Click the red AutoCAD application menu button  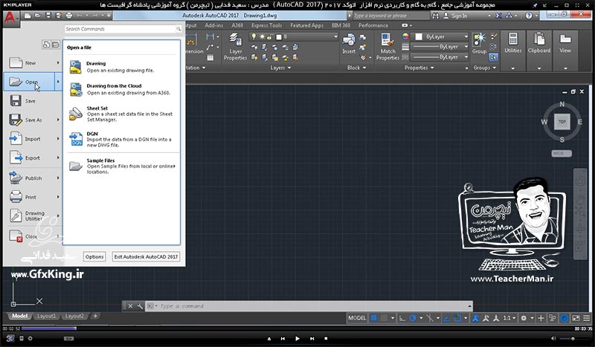pyautogui.click(x=10, y=18)
